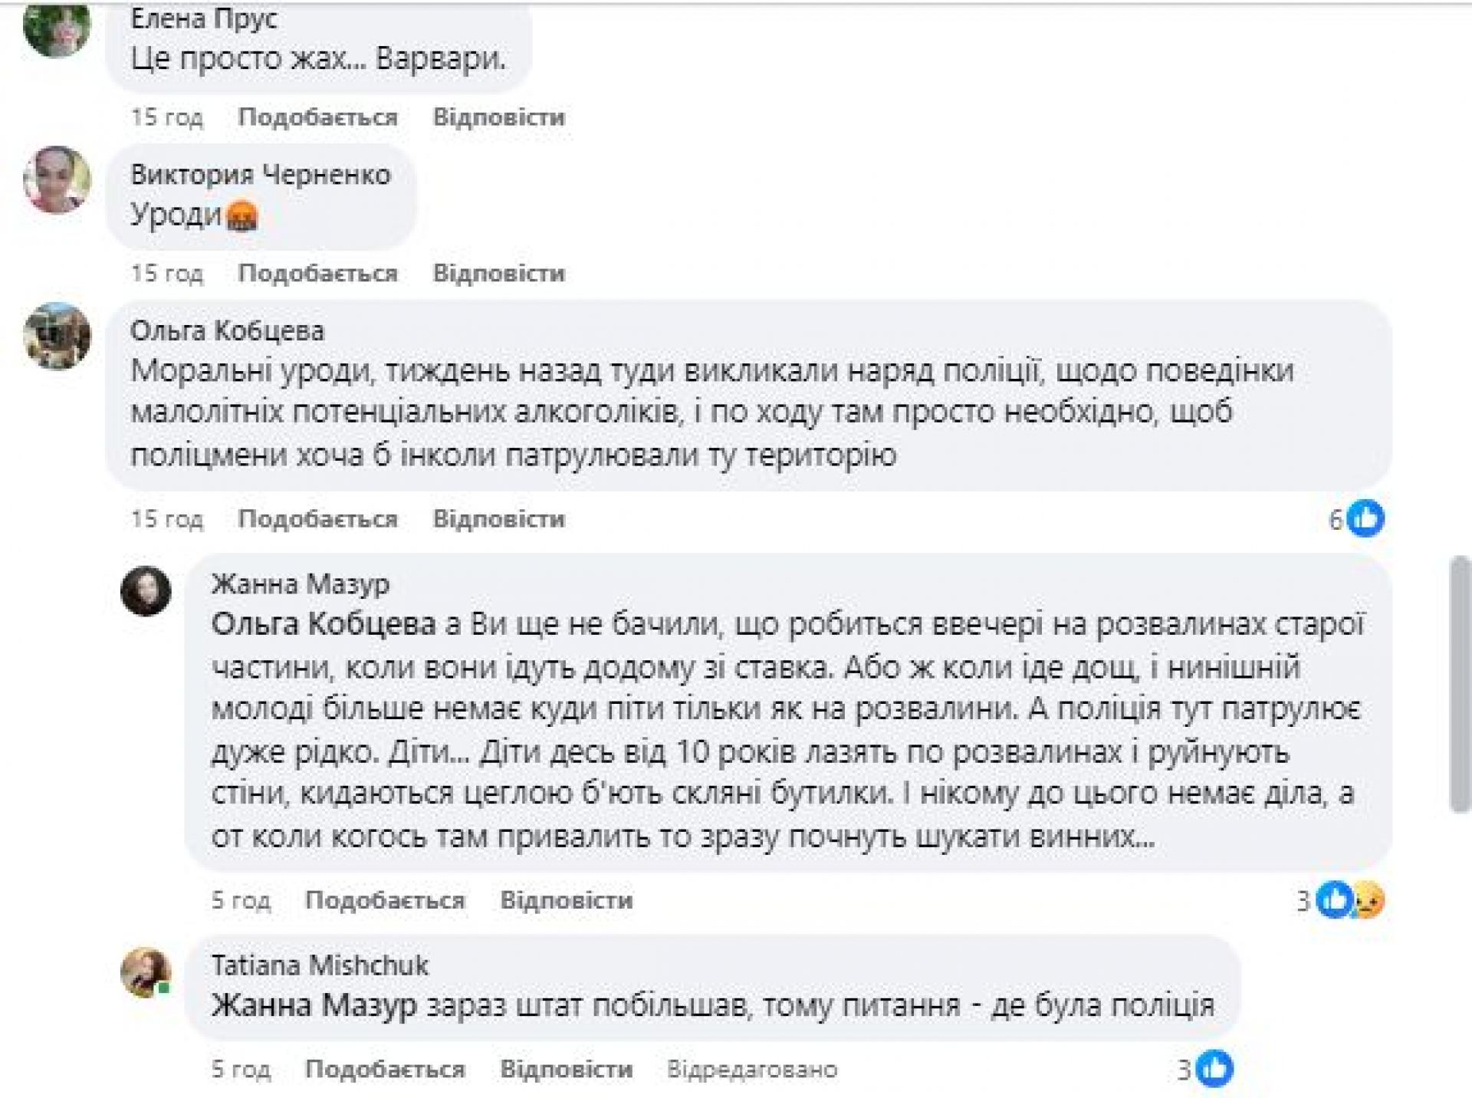
Task: Open Виктория Черненко's profile picture
Action: point(57,180)
